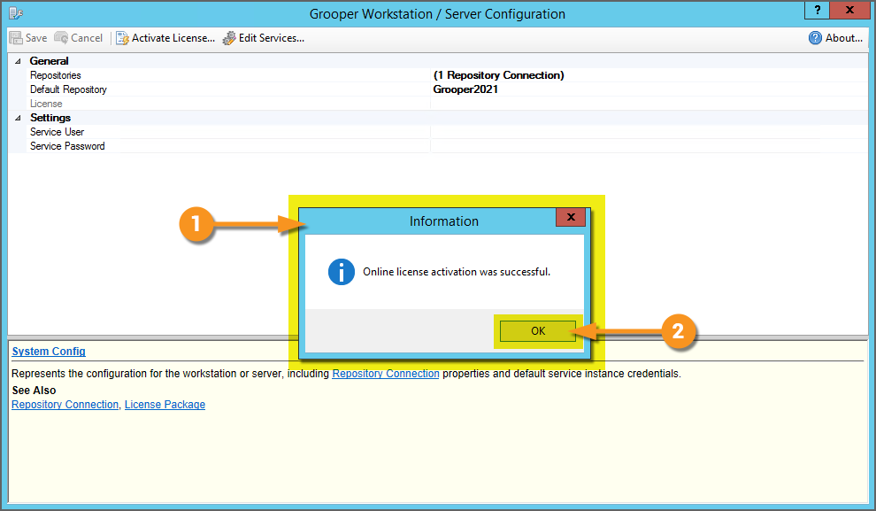Click the help question mark title button
Viewport: 876px width, 511px height.
pos(818,10)
